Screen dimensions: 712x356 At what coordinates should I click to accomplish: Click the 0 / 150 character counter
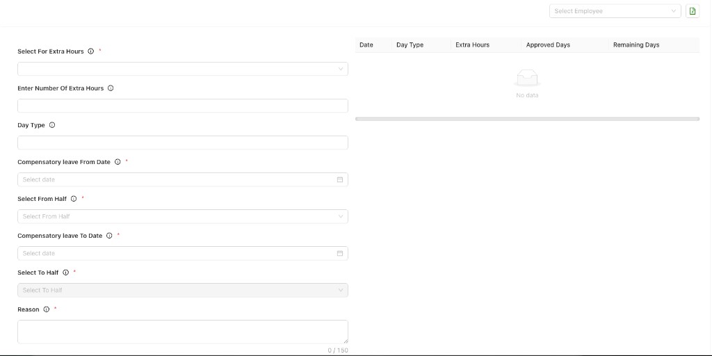338,350
